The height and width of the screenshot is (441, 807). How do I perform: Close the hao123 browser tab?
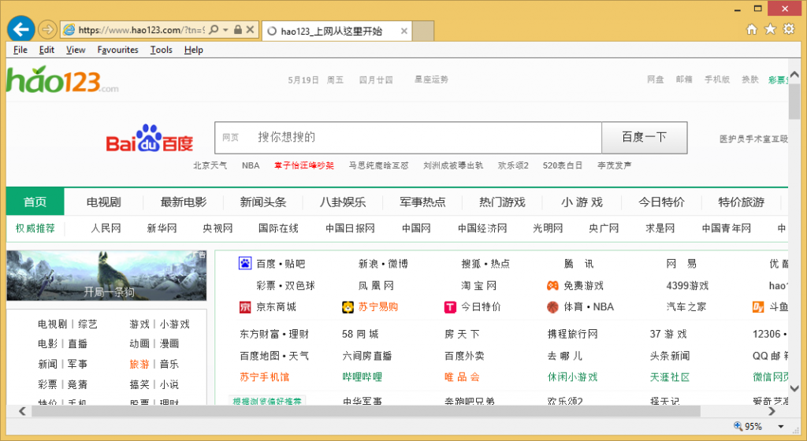coord(404,31)
